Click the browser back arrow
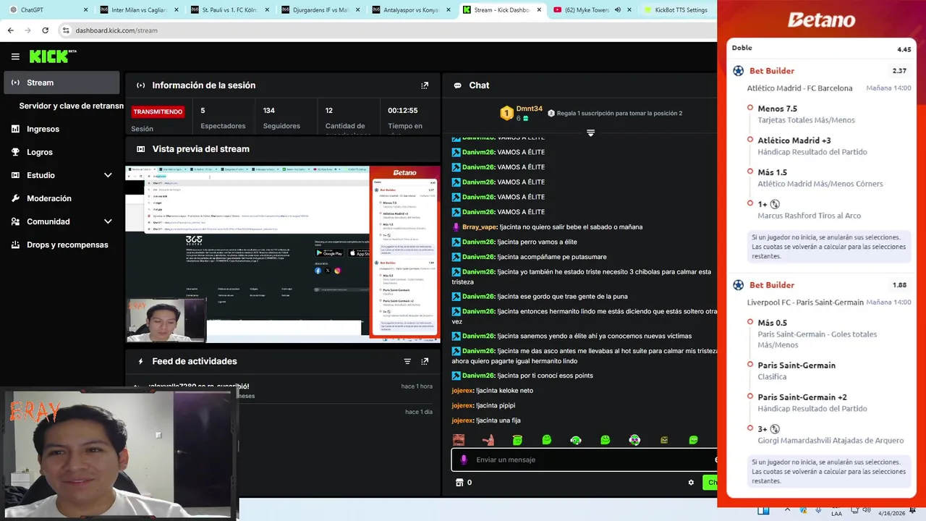926x521 pixels. (x=10, y=30)
